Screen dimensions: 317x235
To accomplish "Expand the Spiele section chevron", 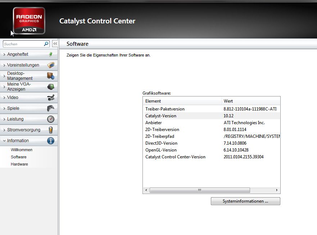I will point(4,108).
